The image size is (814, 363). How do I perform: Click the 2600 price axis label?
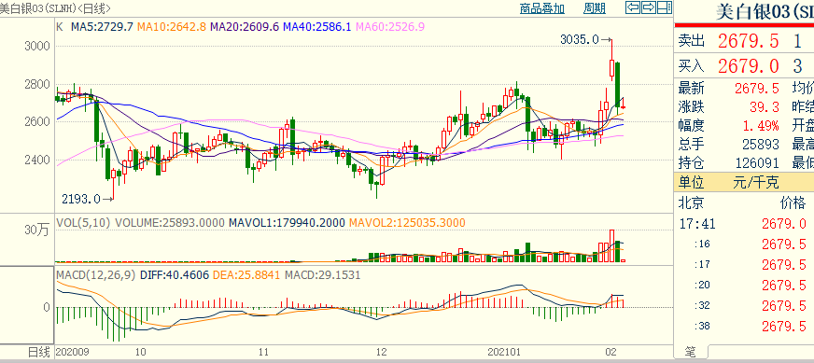point(36,122)
